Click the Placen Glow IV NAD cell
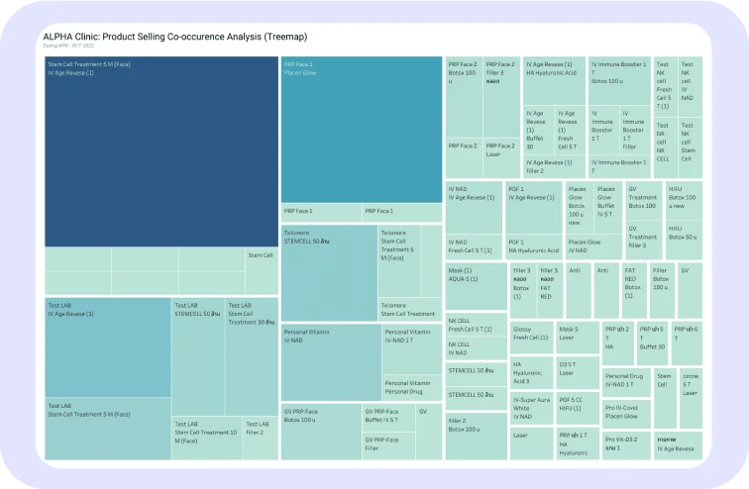The width and height of the screenshot is (749, 489). point(594,247)
